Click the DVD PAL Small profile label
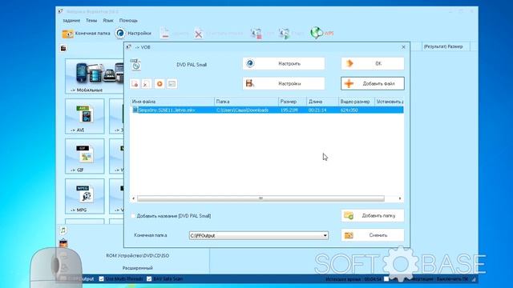The width and height of the screenshot is (513, 288). 192,65
